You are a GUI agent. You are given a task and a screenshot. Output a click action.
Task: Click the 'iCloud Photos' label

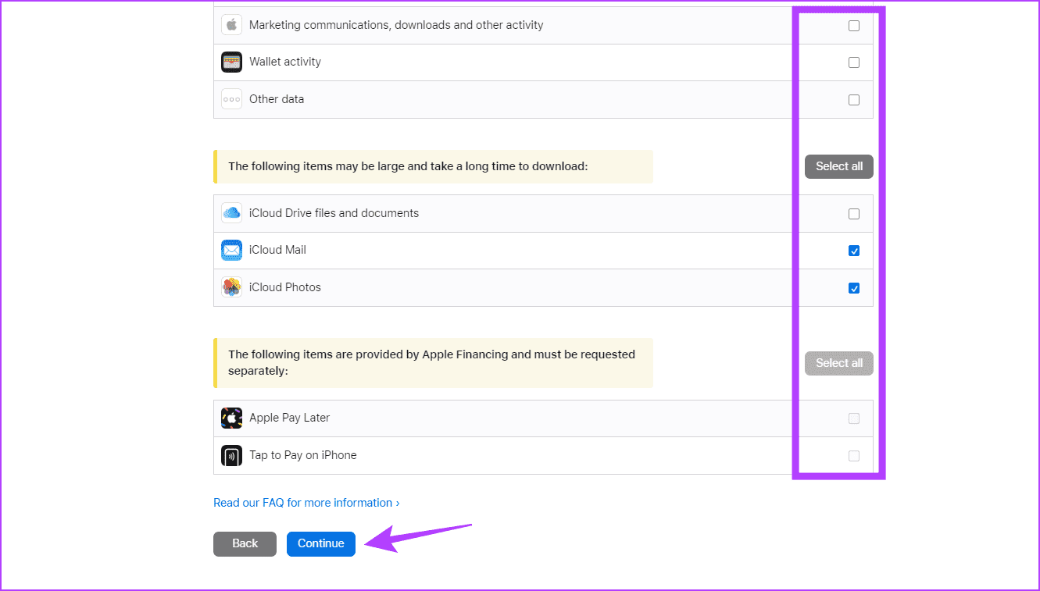285,287
